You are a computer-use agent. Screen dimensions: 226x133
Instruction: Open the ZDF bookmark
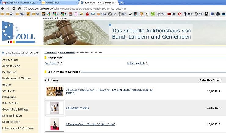[198, 14]
